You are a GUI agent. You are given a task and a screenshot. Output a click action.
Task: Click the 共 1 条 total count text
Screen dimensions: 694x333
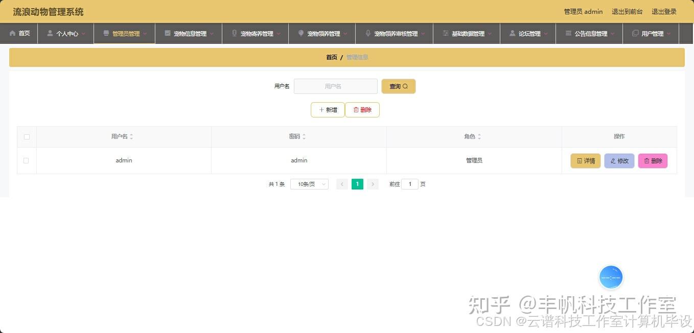[x=276, y=184]
